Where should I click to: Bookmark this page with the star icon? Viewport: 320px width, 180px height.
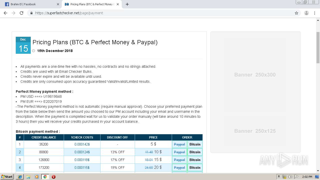pos(296,13)
